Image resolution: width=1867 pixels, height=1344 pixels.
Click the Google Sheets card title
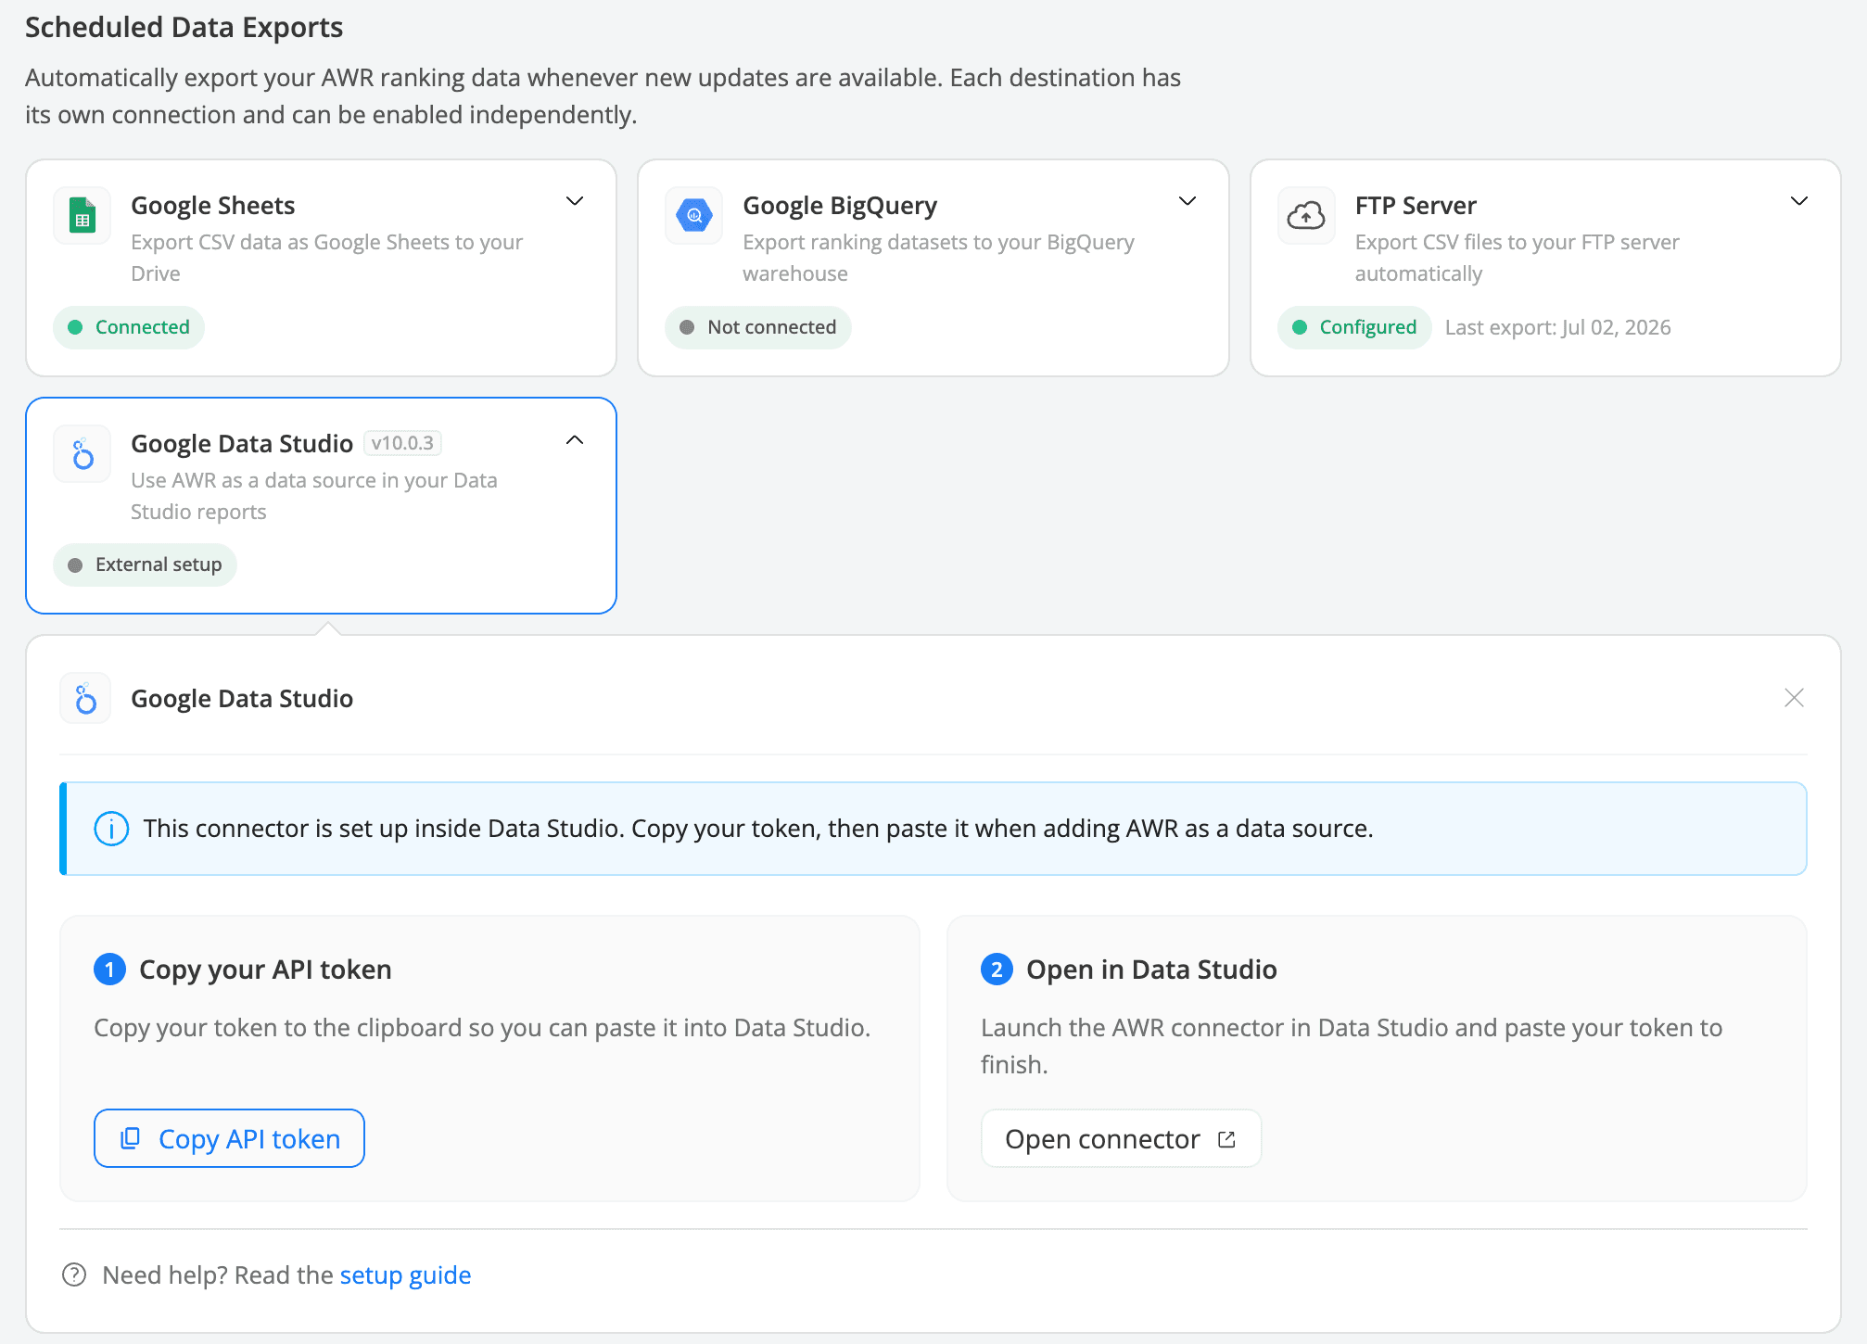(x=212, y=205)
